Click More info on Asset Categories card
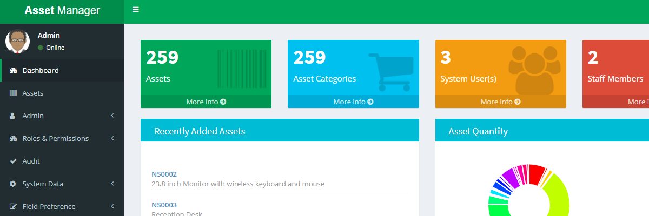Image resolution: width=649 pixels, height=216 pixels. [x=353, y=102]
